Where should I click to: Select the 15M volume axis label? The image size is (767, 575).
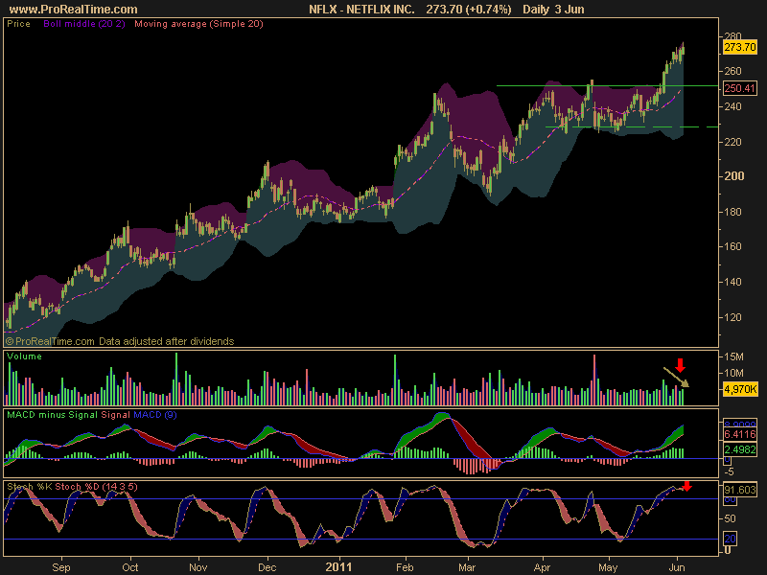[x=733, y=356]
